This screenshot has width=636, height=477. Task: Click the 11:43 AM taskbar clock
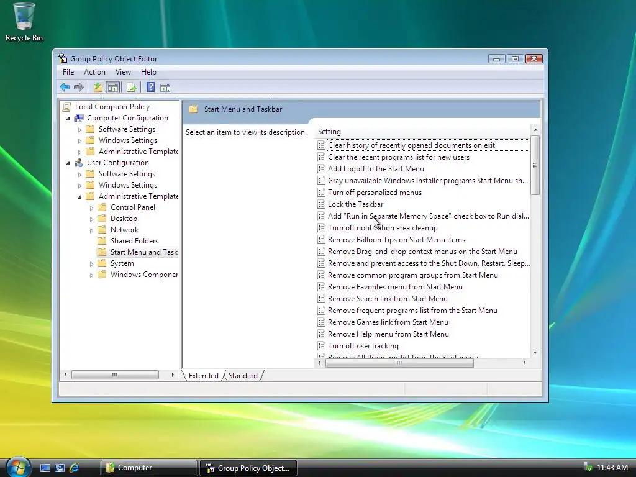(x=612, y=467)
